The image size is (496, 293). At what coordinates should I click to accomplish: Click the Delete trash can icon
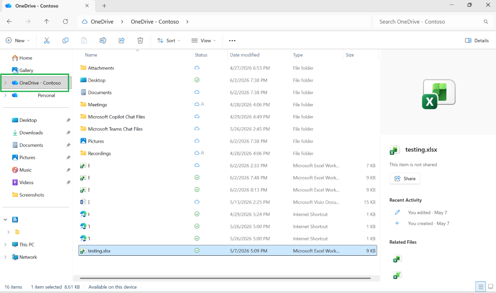pyautogui.click(x=140, y=41)
